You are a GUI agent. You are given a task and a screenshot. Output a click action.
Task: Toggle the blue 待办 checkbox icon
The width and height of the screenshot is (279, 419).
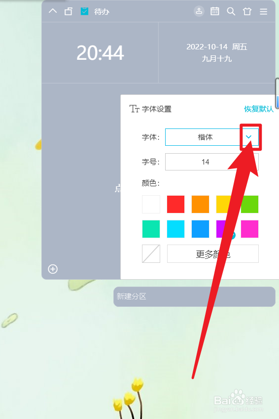tap(84, 11)
